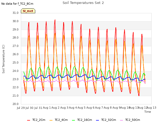
Task: Click the 24.0 y-axis tick label
Action: tap(16, 71)
